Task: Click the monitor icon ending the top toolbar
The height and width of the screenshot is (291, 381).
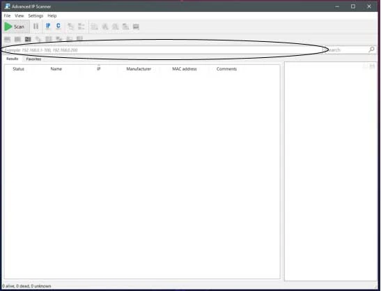Action: tap(136, 27)
